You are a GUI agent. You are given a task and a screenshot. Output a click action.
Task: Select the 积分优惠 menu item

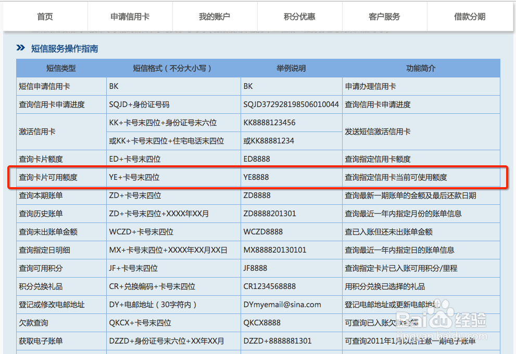[x=299, y=16]
